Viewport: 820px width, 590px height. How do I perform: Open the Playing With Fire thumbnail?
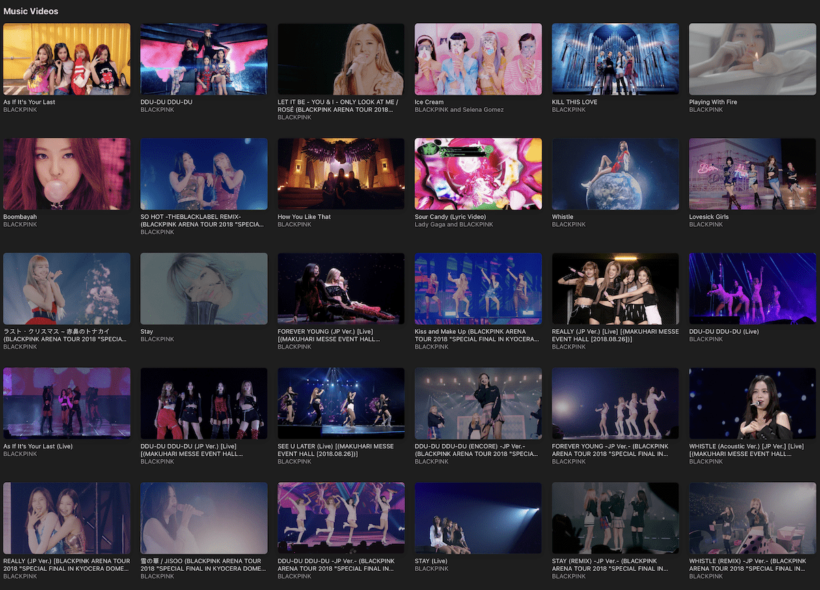coord(752,59)
